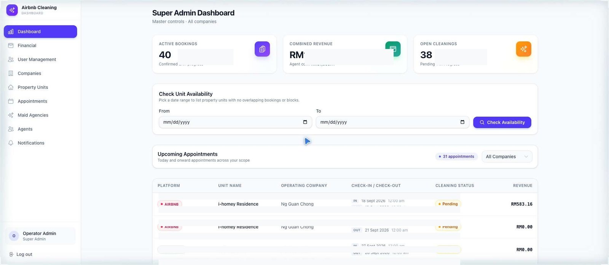609x265 pixels.
Task: Select Appointments in the sidebar
Action: click(40, 101)
